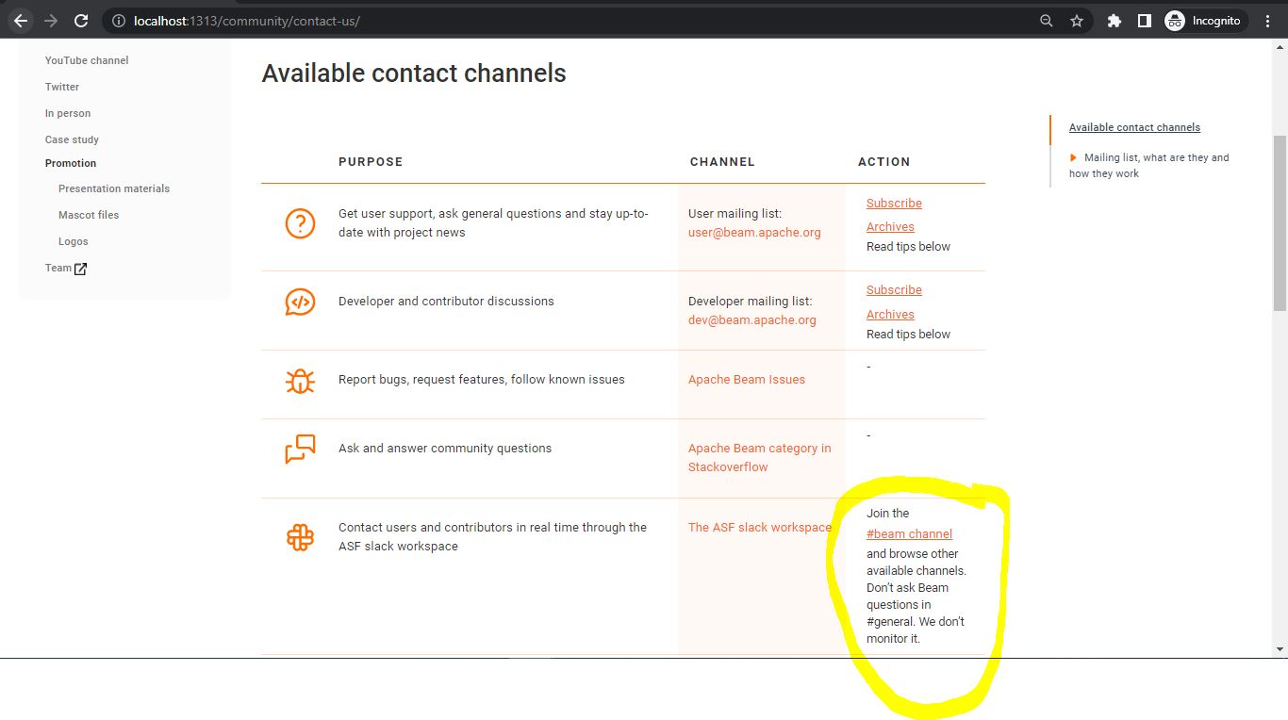Click the bug icon in the report bugs row
The image size is (1288, 720).
tap(300, 380)
